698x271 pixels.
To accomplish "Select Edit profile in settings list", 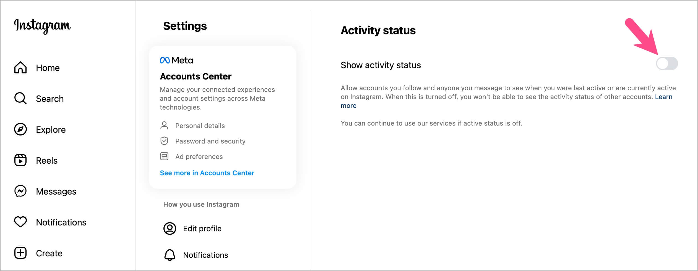I will point(202,229).
